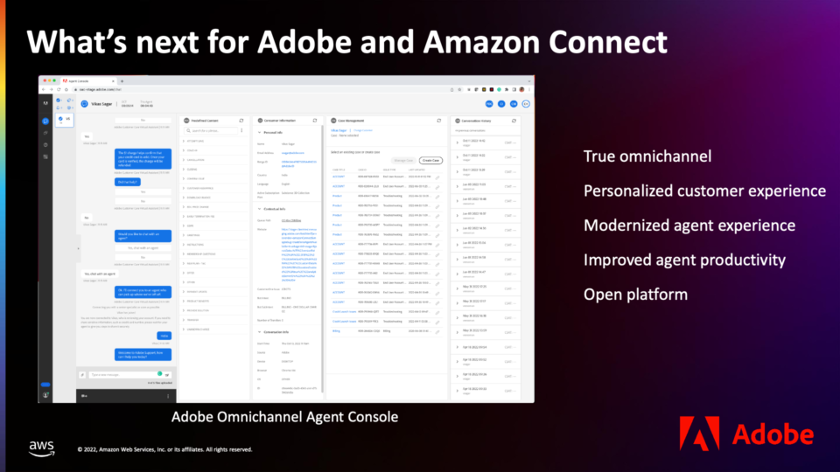Click the send icon in the message box
840x472 pixels.
167,375
